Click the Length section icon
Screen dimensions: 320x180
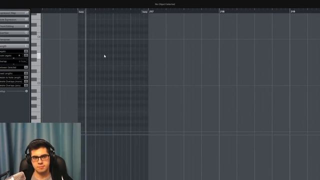click(26, 46)
